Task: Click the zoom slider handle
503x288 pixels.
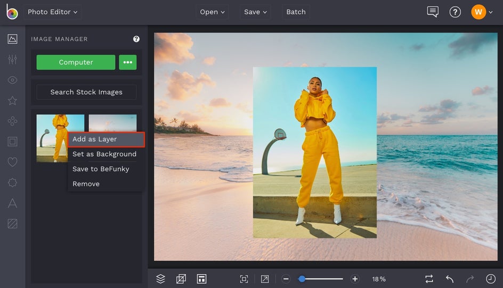Action: [302, 279]
